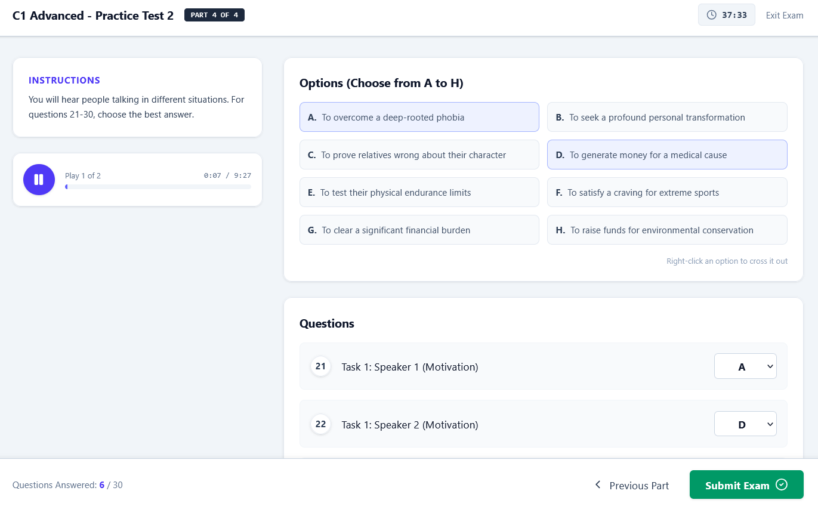Click the 'Task 1: Speaker 2 (Motivation)' text
This screenshot has height=506, width=818.
[x=410, y=425]
